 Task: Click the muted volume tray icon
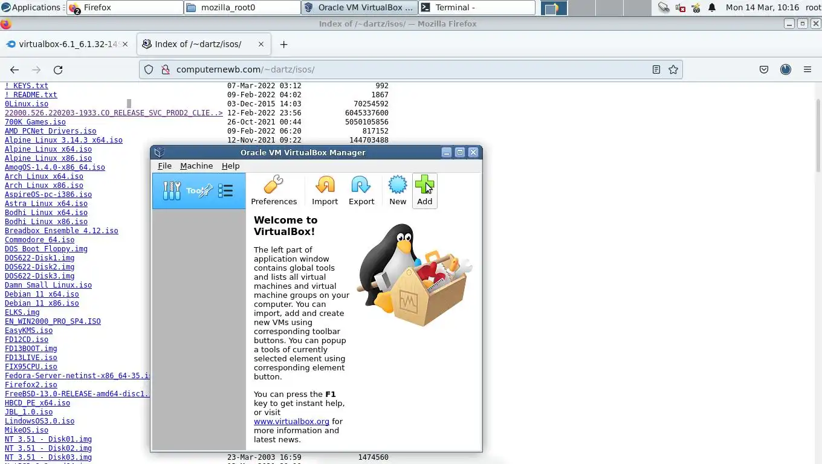(681, 8)
